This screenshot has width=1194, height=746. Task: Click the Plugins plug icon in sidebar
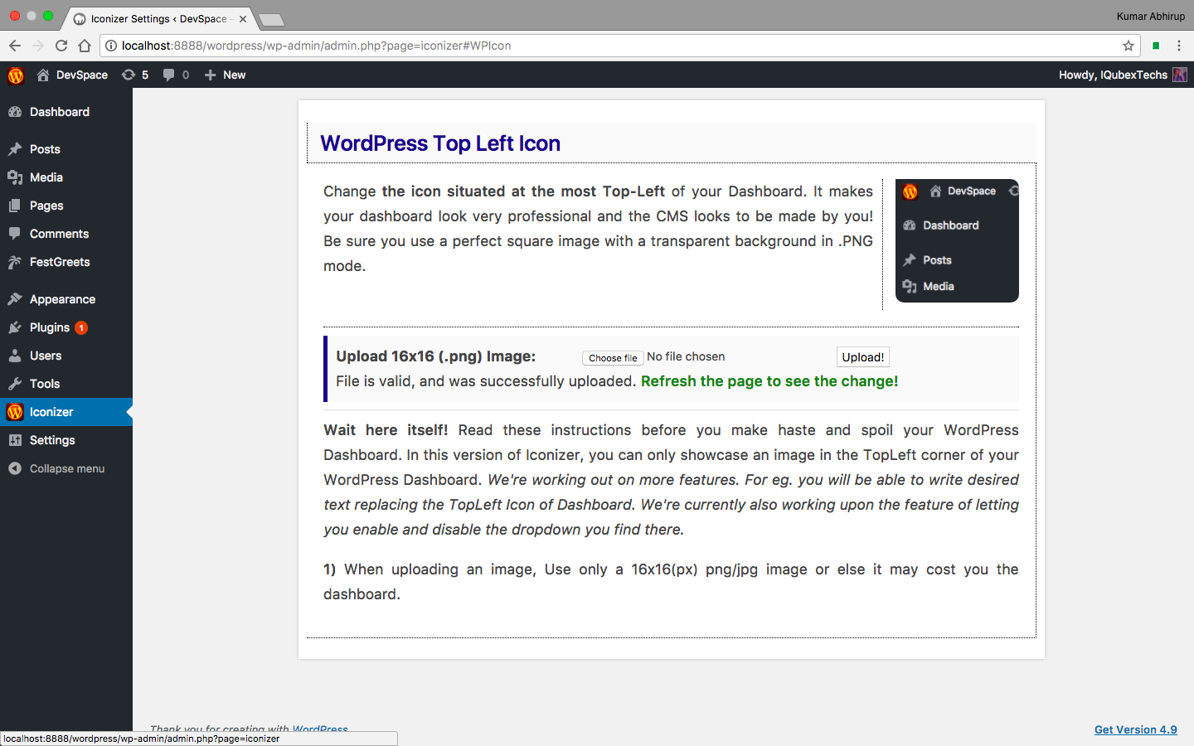[15, 327]
